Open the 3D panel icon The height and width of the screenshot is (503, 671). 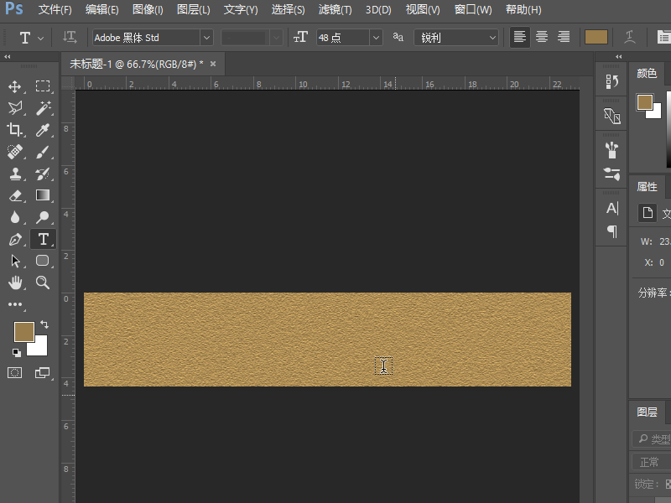coord(612,116)
